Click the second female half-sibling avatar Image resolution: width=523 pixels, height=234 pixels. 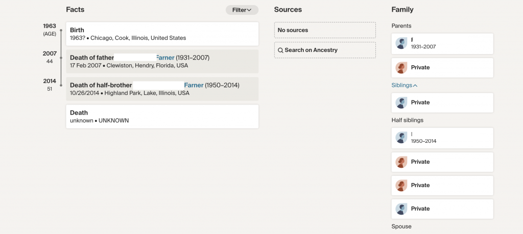[x=401, y=185]
